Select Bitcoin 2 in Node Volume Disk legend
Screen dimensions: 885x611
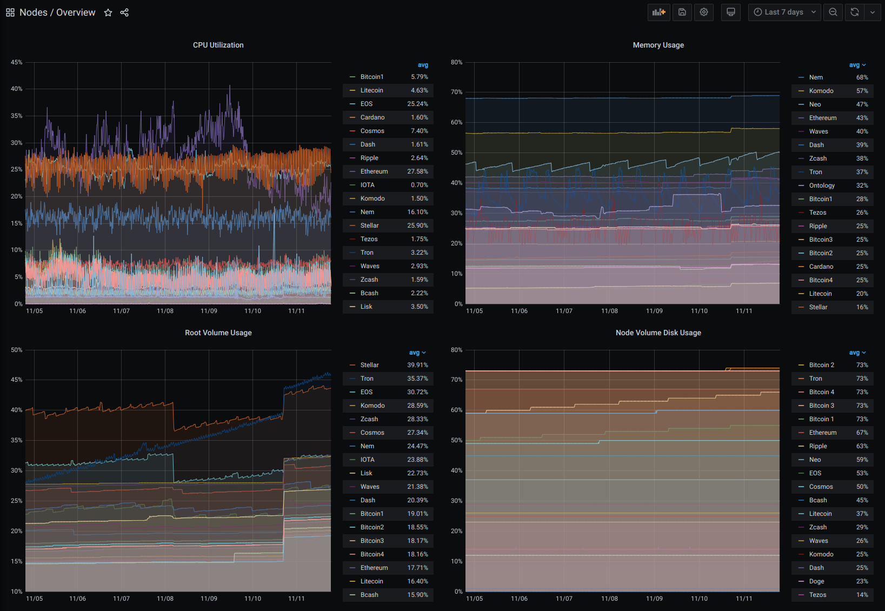[821, 365]
